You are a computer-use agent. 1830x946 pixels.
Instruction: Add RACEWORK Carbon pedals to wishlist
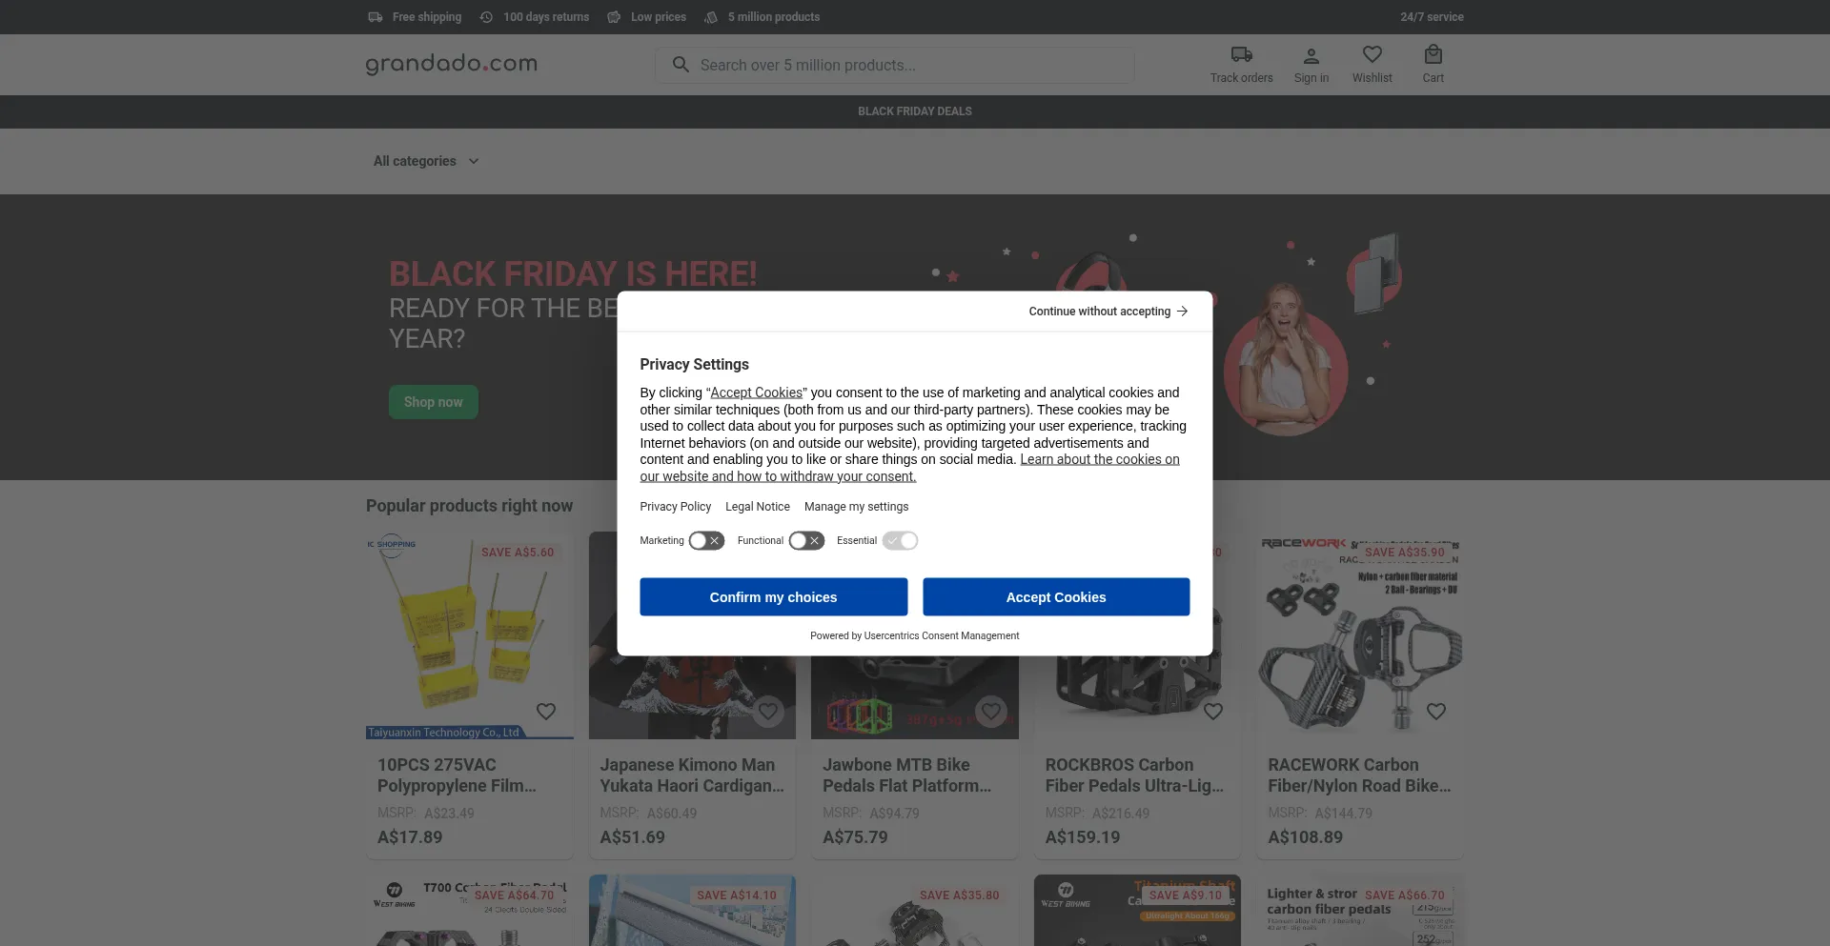(1436, 712)
